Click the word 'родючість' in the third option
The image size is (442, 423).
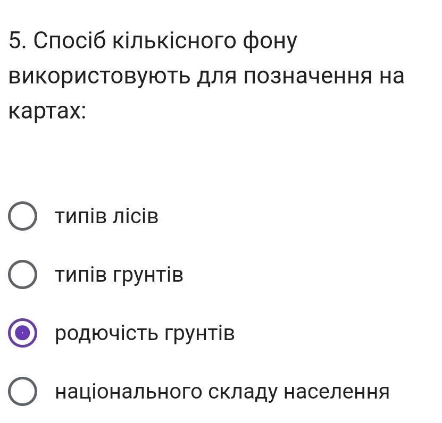pyautogui.click(x=106, y=333)
